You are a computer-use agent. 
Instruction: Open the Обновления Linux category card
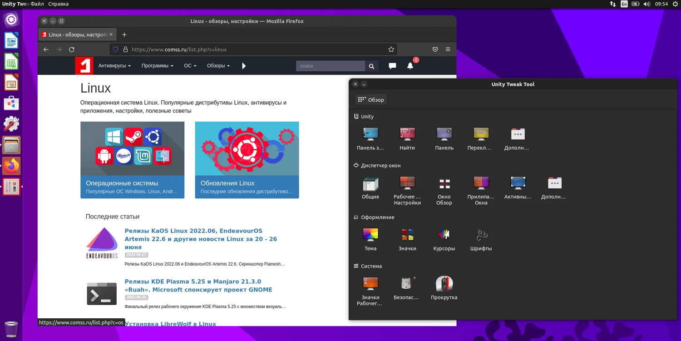pos(247,160)
